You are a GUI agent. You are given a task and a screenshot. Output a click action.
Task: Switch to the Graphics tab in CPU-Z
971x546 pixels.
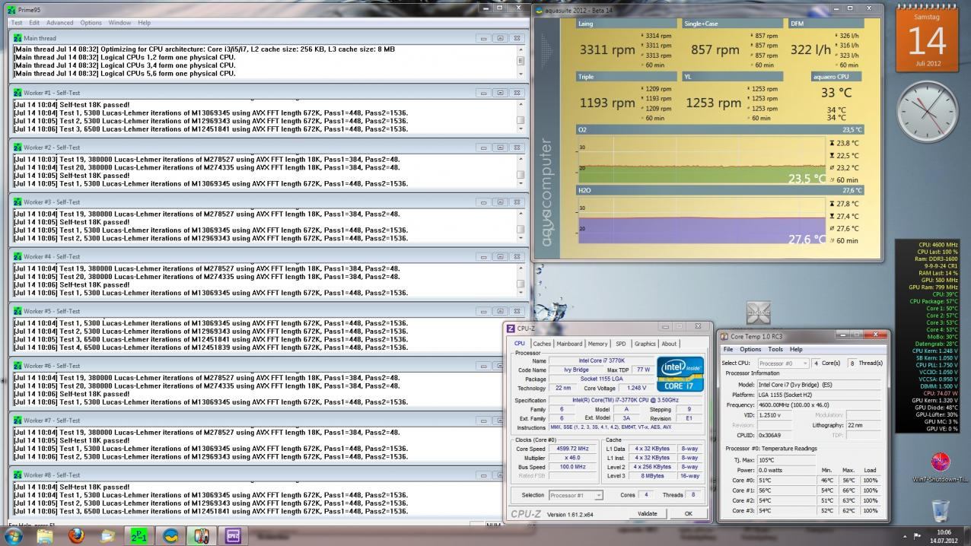coord(645,344)
